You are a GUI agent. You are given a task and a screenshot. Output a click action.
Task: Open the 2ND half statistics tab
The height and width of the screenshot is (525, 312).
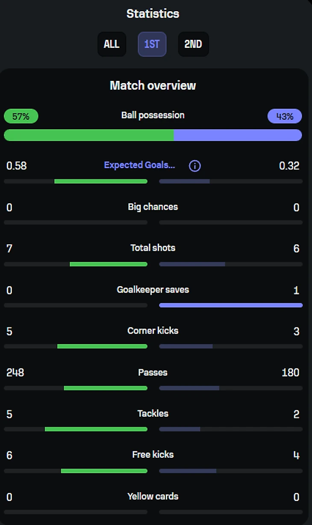(193, 44)
